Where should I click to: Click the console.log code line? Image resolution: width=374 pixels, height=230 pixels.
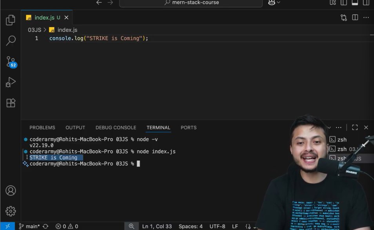coord(99,38)
